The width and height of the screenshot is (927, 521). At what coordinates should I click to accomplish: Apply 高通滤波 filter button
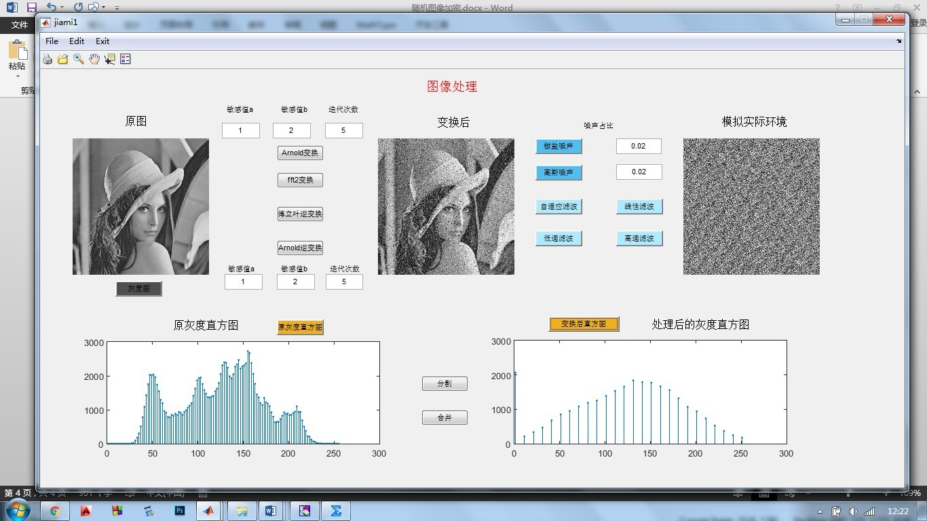pyautogui.click(x=639, y=238)
